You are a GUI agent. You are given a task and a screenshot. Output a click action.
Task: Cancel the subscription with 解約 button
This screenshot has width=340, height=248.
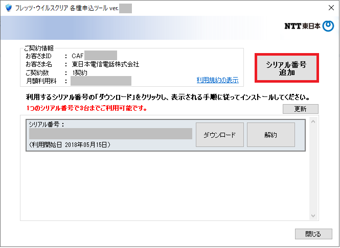pos(270,135)
